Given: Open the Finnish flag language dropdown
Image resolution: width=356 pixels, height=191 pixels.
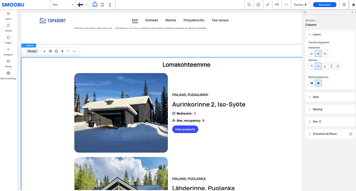Looking at the screenshot, I should coord(82,5).
